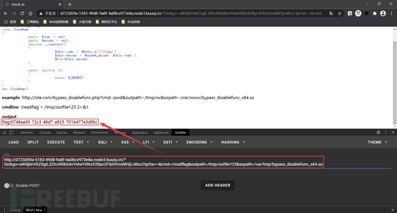The image size is (397, 213).
Task: Open the 工具网站 bookmark folder
Action: pyautogui.click(x=29, y=22)
